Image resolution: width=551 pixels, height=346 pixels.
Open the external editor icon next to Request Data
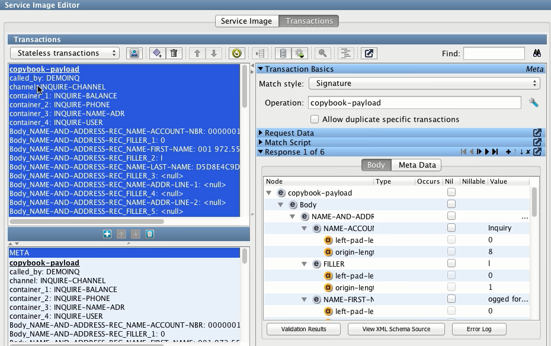click(538, 133)
